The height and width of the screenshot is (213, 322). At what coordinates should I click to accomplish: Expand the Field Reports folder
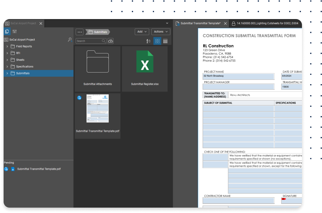coord(7,47)
